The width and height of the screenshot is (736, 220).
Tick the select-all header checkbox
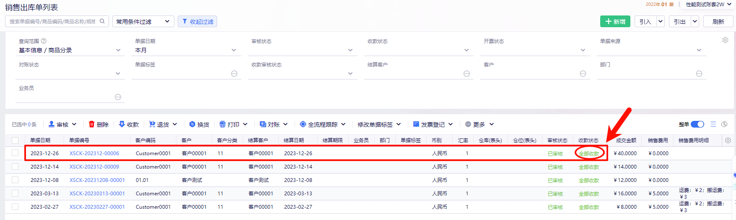[x=15, y=140]
